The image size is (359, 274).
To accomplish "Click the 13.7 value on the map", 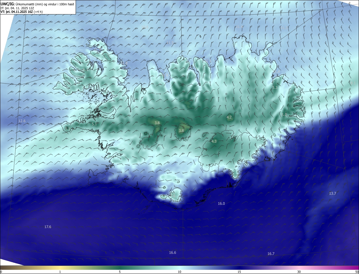I will (x=332, y=193).
